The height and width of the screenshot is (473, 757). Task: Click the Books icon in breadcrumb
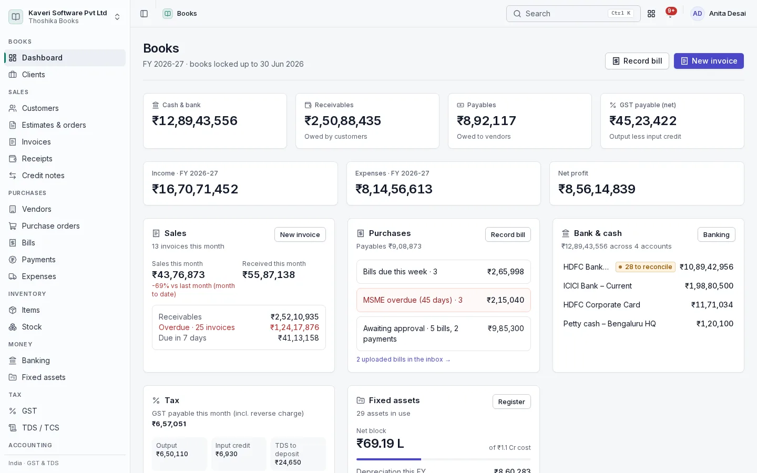168,14
